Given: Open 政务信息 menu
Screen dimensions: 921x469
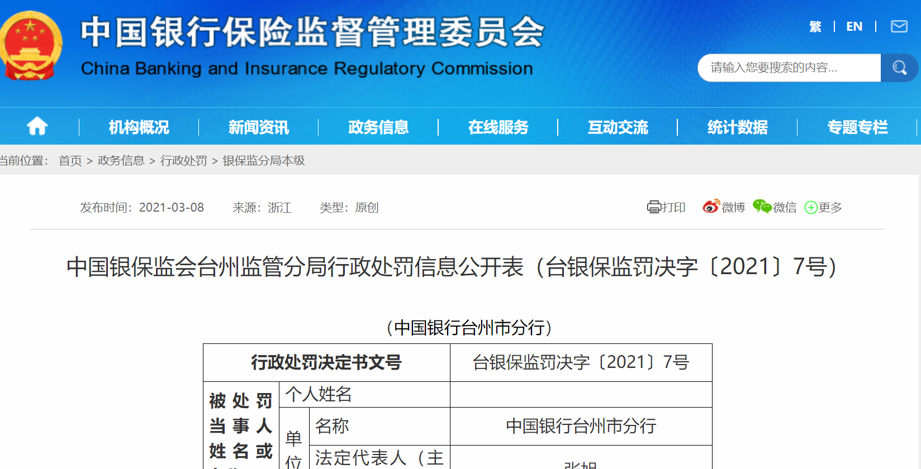Looking at the screenshot, I should coord(378,127).
